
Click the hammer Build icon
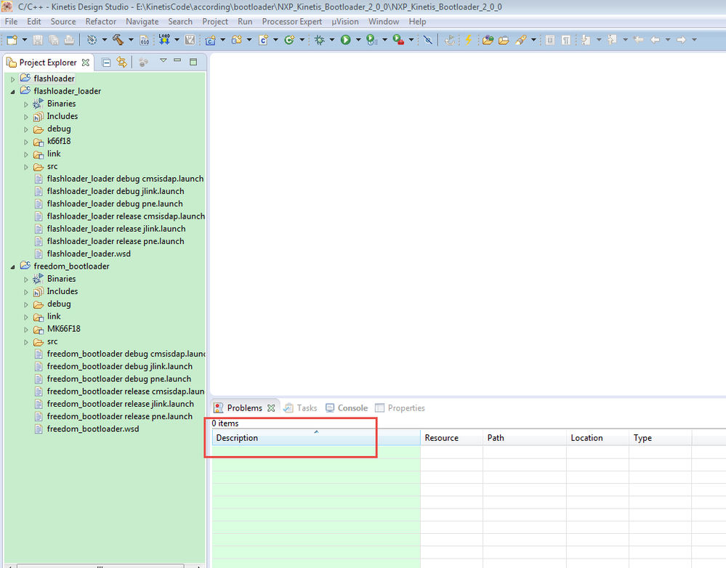click(x=118, y=40)
